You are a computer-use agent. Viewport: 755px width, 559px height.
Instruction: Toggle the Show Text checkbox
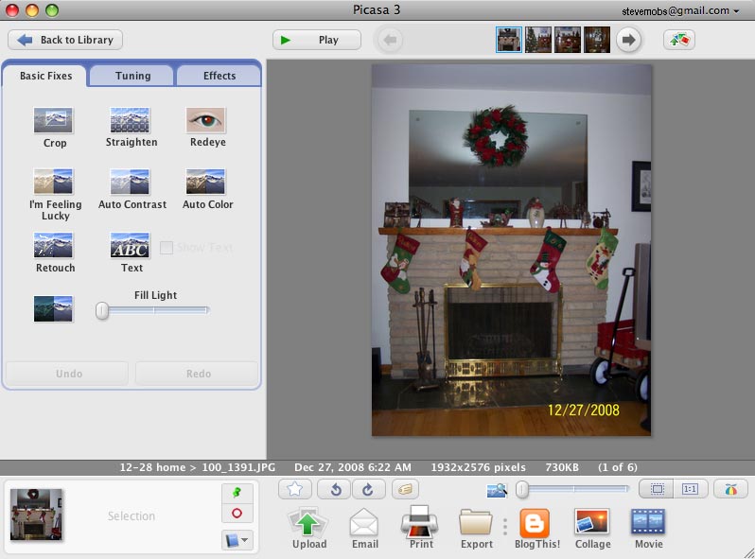click(167, 248)
